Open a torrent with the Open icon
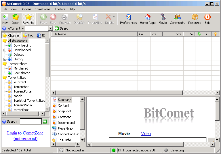 point(15,19)
